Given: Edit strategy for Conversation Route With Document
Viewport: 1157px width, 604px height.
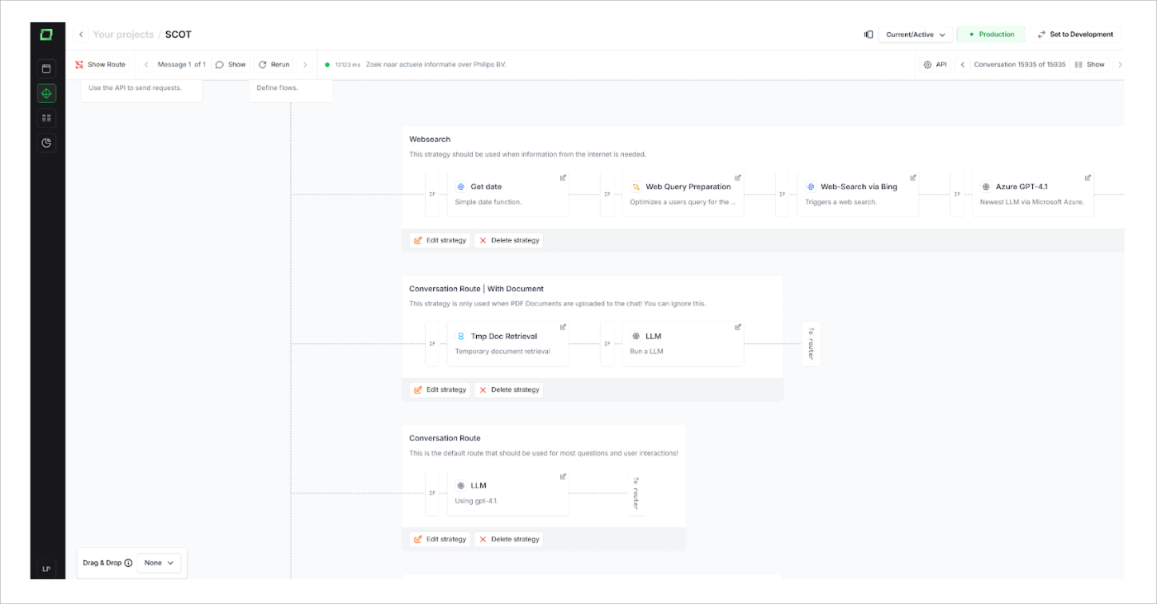Looking at the screenshot, I should [x=440, y=389].
